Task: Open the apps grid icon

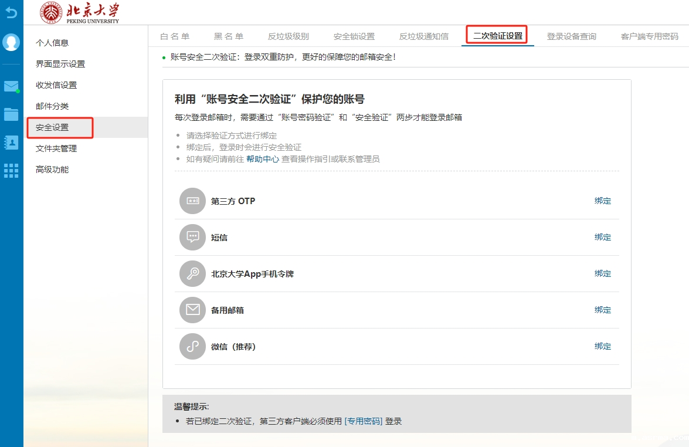Action: coord(11,171)
